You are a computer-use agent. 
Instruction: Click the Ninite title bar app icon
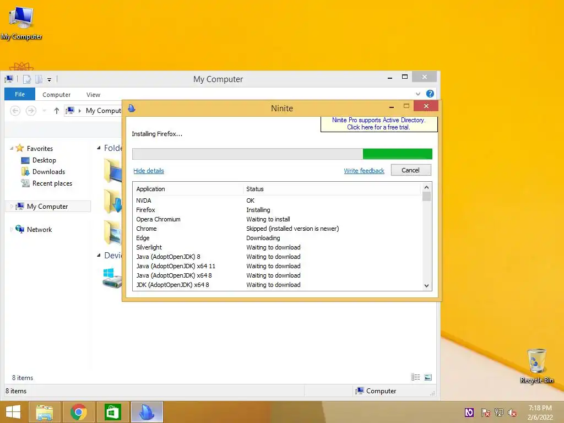tap(132, 108)
